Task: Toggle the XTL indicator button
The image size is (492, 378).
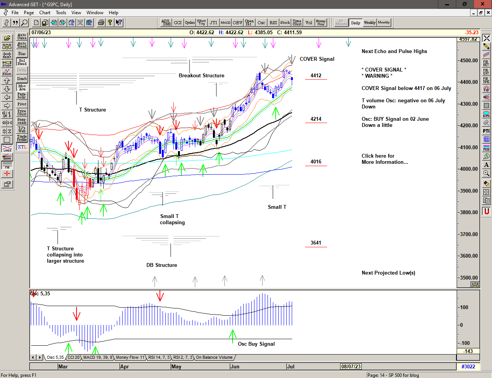Action: 22,147
